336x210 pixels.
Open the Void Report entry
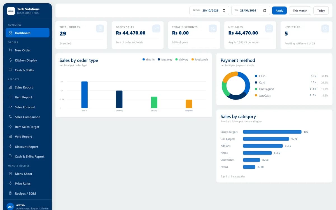[27, 137]
